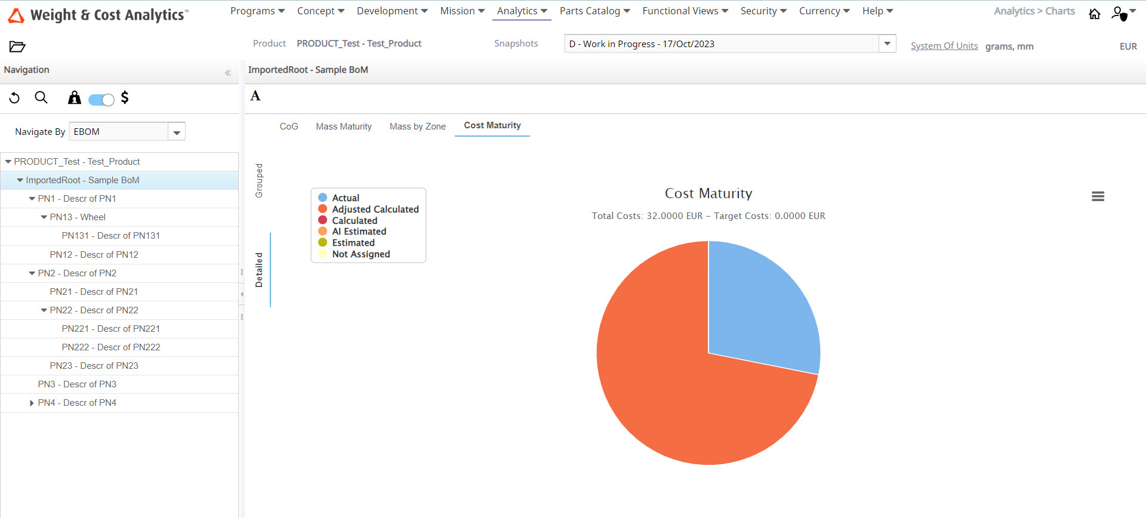Viewport: 1146px width, 518px height.
Task: Click the weight icon beside the toggle
Action: pos(74,98)
